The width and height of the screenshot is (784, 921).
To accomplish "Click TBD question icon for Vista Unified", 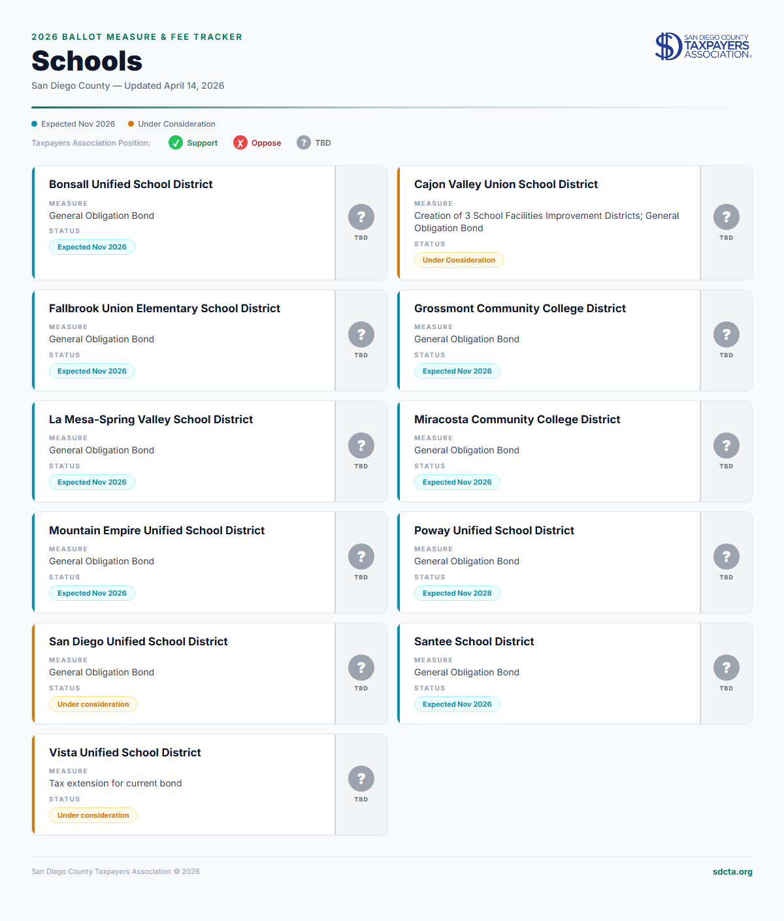I will pos(361,779).
